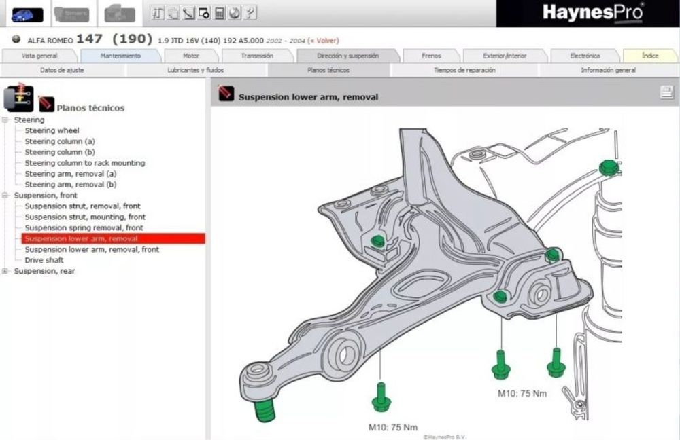Open Steering column to rack mounting
This screenshot has height=440, width=680.
click(x=85, y=163)
